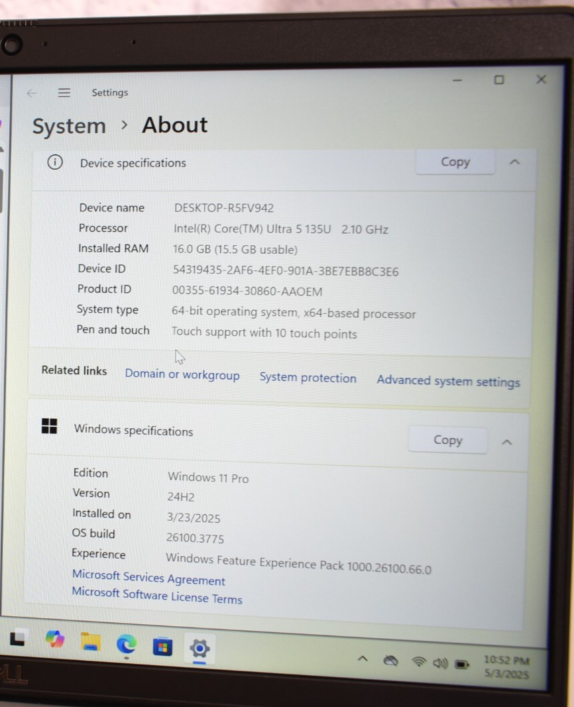Select the Device ID value starting 54319435
This screenshot has width=574, height=707.
point(286,270)
